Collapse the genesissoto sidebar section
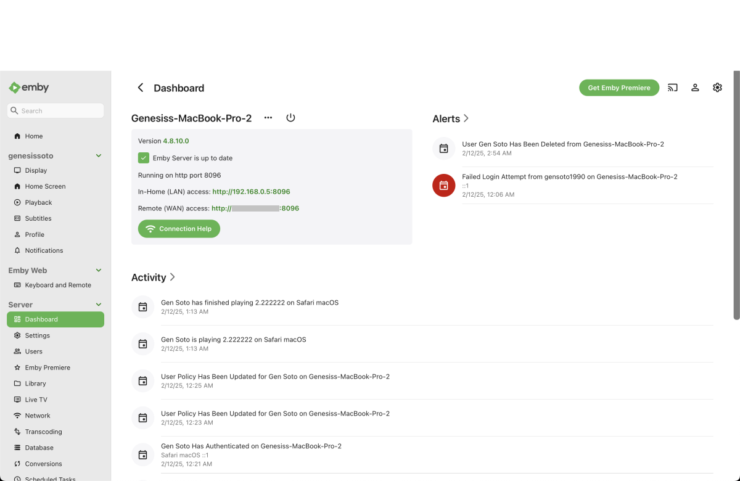This screenshot has height=481, width=740. coord(99,156)
